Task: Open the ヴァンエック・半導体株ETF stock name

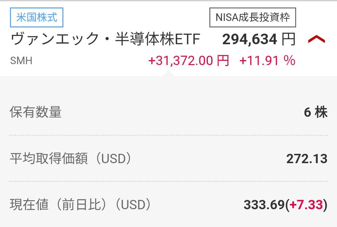Action: 105,40
